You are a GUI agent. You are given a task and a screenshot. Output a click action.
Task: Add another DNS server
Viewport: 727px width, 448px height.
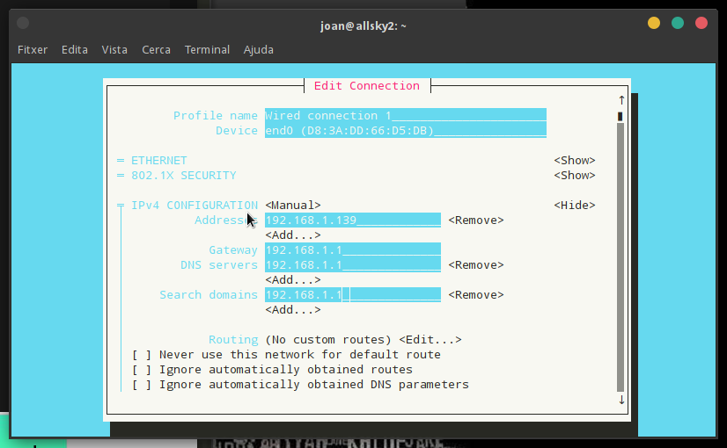pyautogui.click(x=293, y=280)
